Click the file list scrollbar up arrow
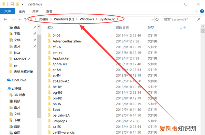The height and width of the screenshot is (135, 205). tap(203, 26)
